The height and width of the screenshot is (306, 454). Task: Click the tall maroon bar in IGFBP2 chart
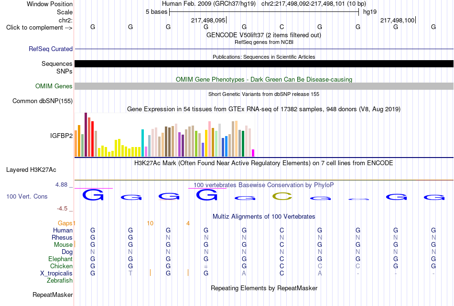[86, 135]
